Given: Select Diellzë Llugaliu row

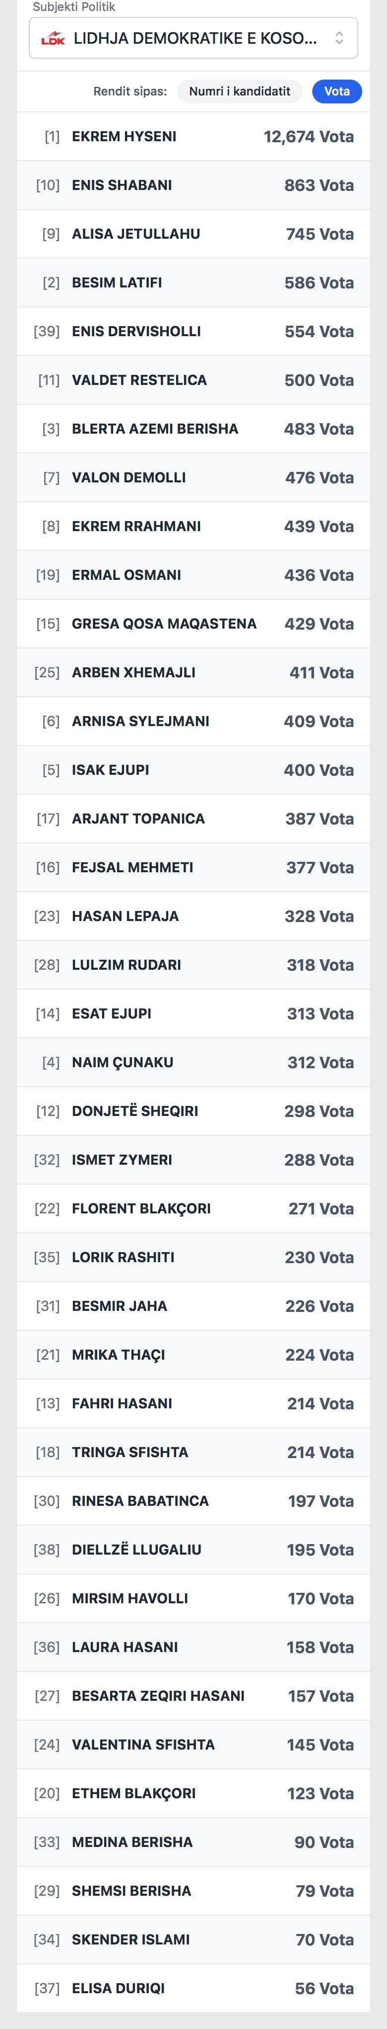Looking at the screenshot, I should (x=193, y=1550).
